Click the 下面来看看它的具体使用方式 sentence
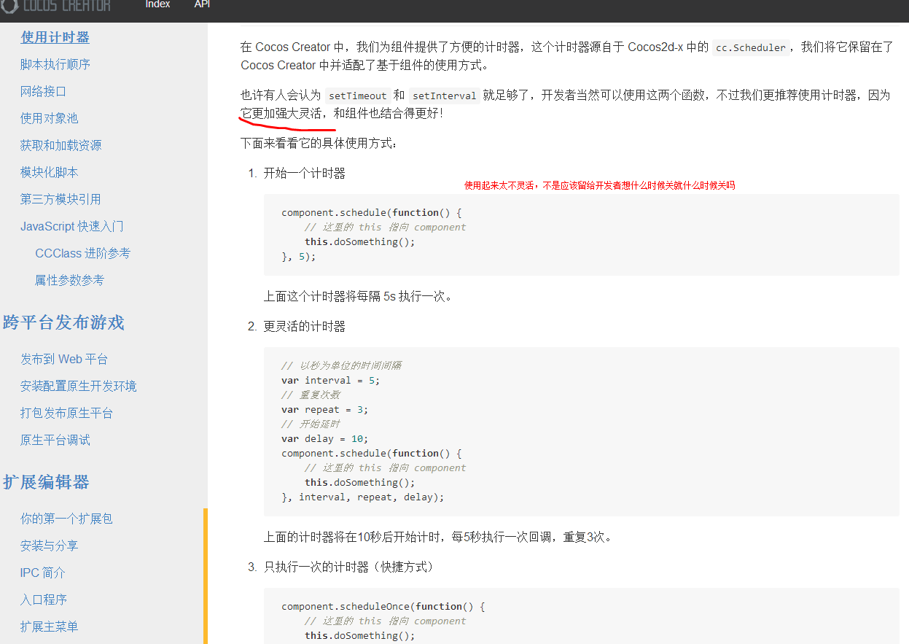Screen dimensions: 909x644 [319, 143]
